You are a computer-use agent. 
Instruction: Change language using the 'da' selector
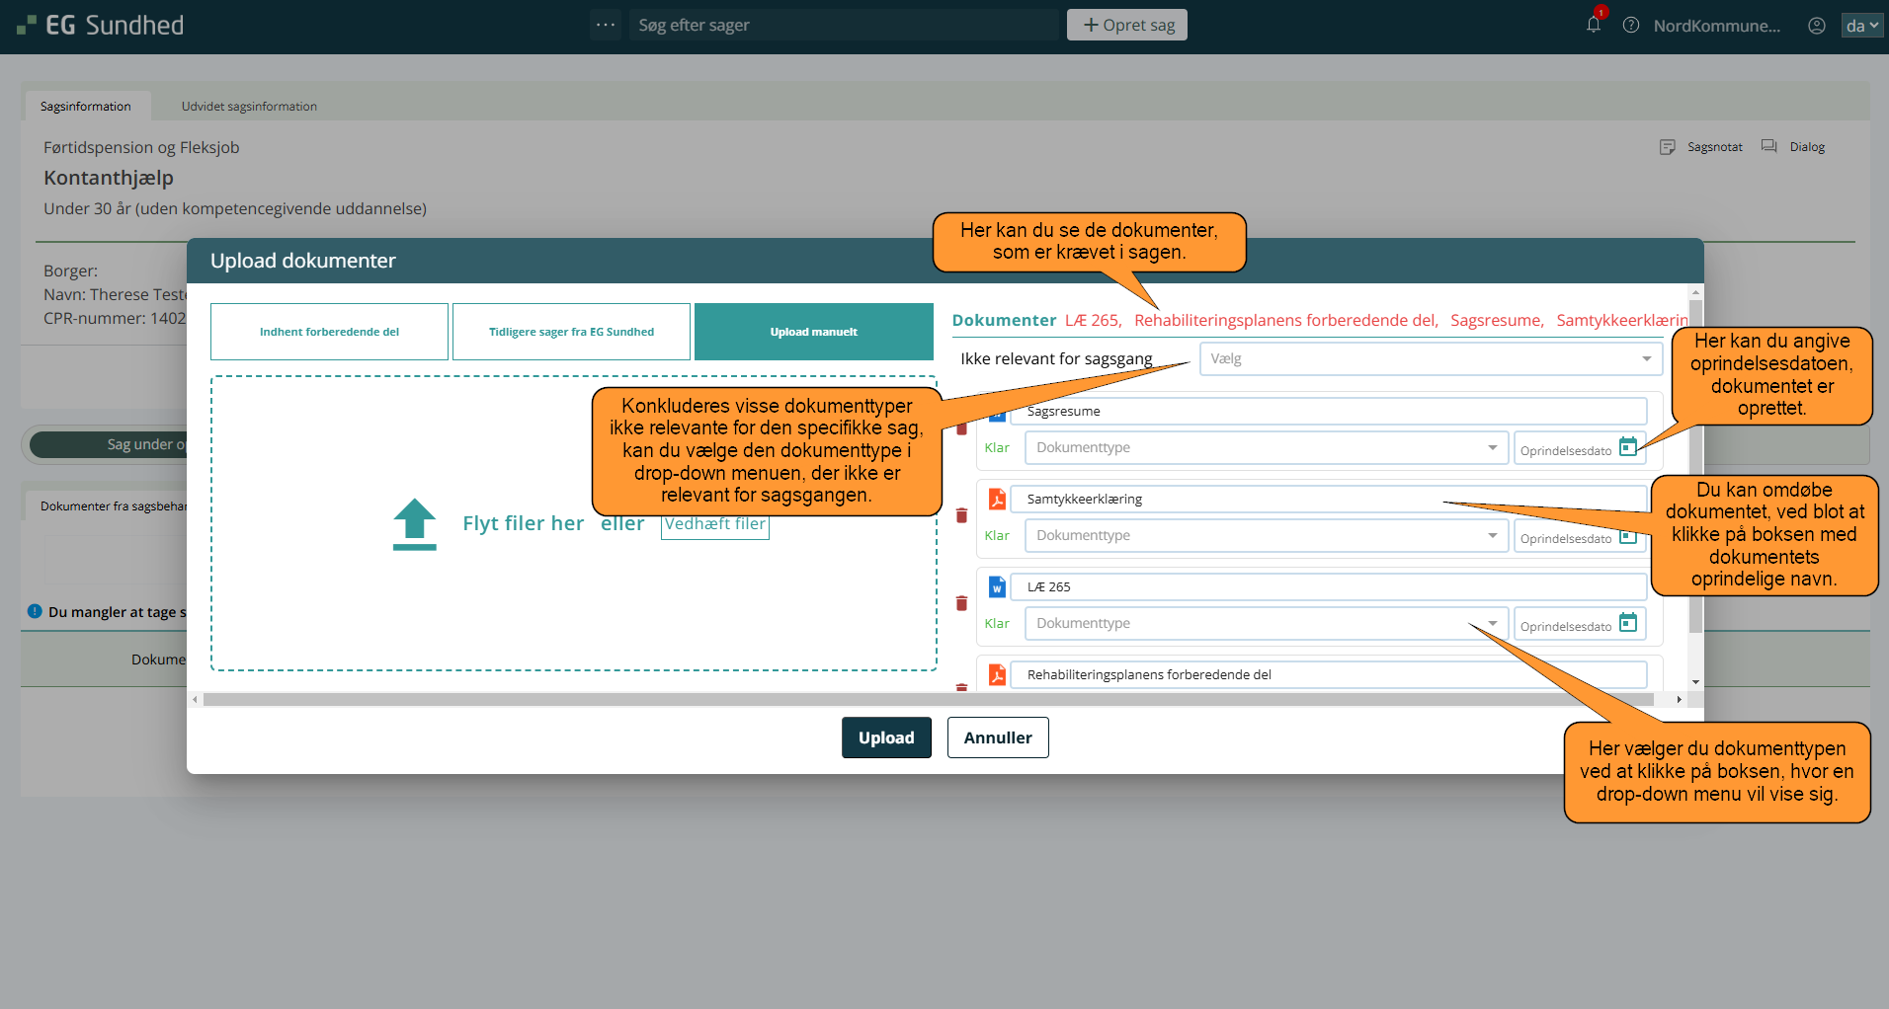tap(1861, 26)
